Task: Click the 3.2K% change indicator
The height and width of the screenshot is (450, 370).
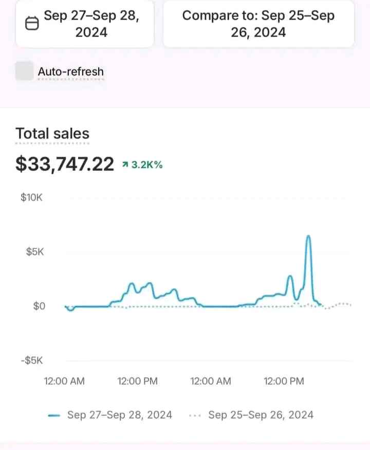Action: pos(146,165)
